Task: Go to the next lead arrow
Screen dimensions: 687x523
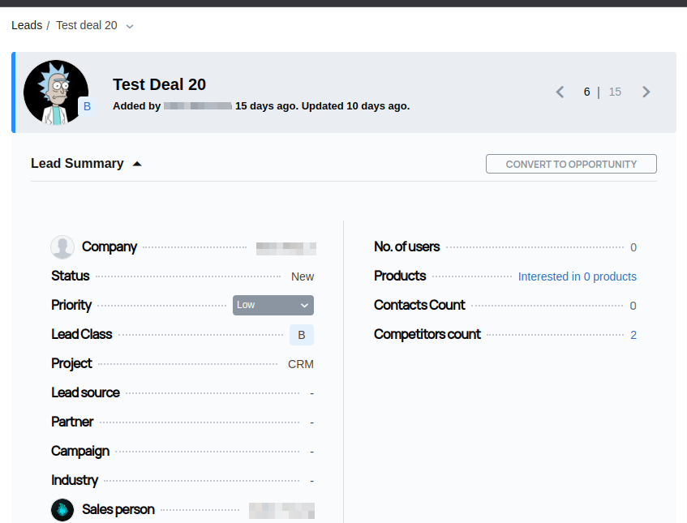Action: pos(646,92)
